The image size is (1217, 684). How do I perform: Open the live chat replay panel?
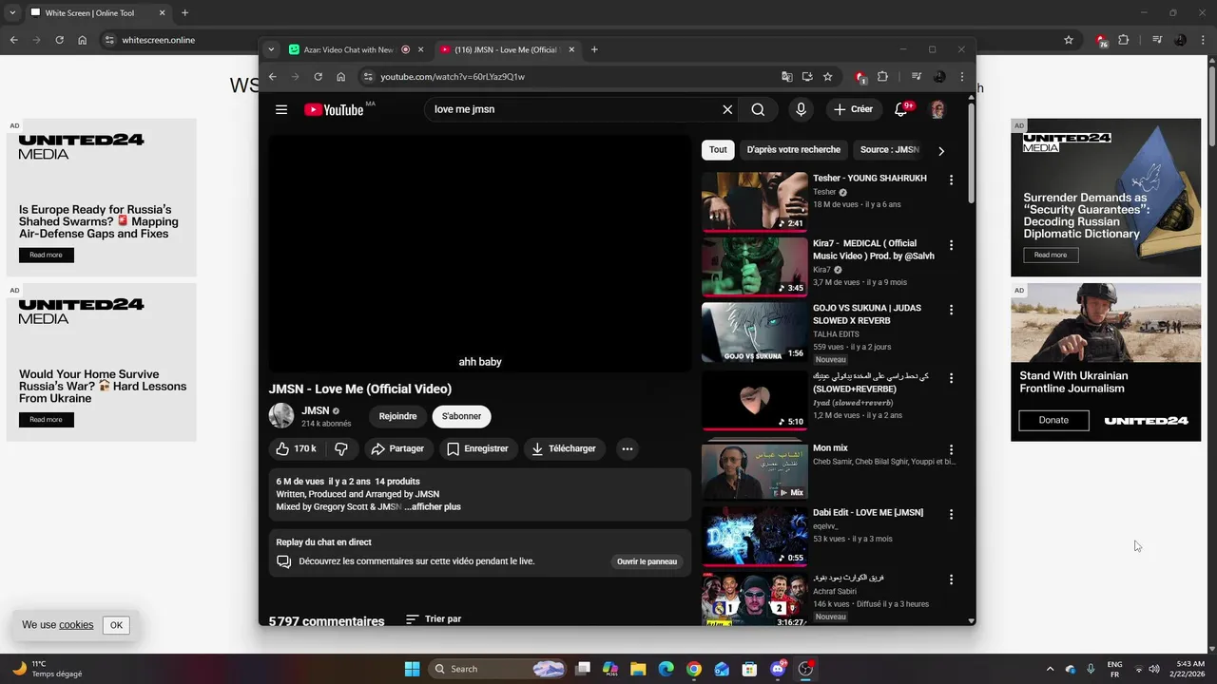pos(647,561)
